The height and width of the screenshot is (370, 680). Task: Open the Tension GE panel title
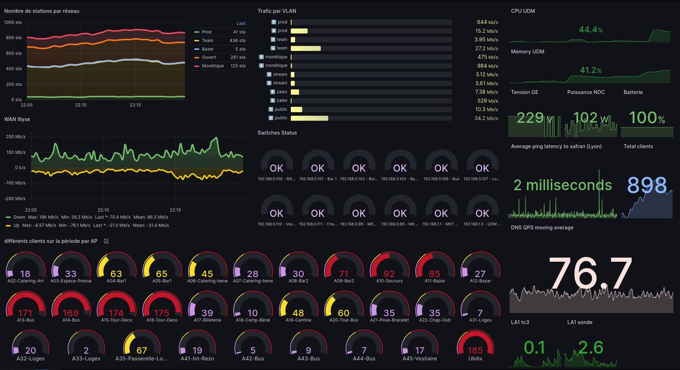525,92
